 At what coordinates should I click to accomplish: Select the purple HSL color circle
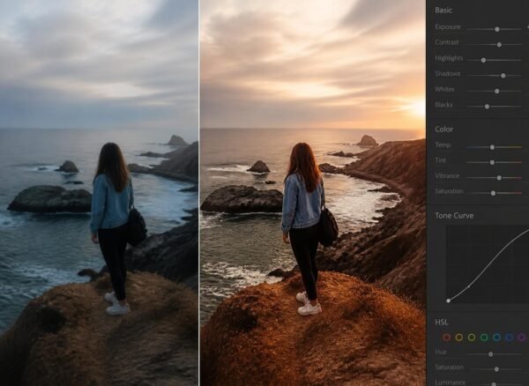point(522,338)
